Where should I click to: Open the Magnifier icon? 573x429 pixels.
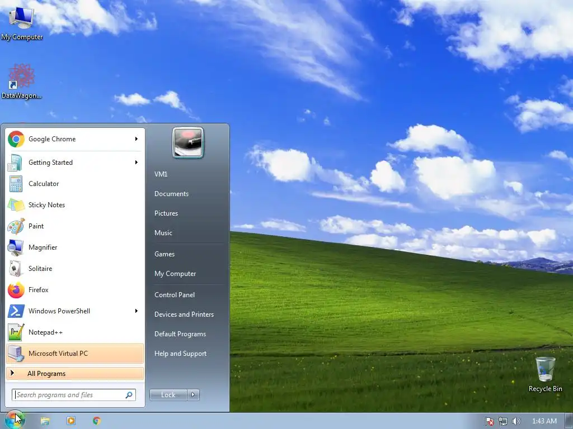tap(15, 247)
